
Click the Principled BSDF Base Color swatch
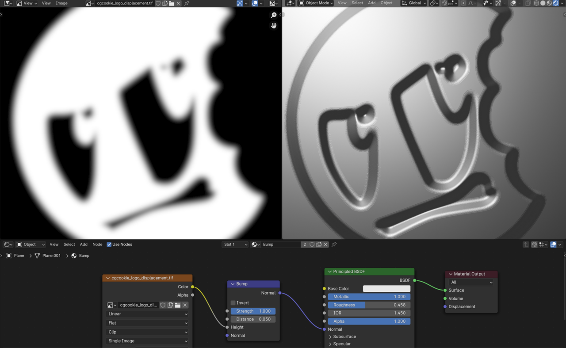point(386,288)
